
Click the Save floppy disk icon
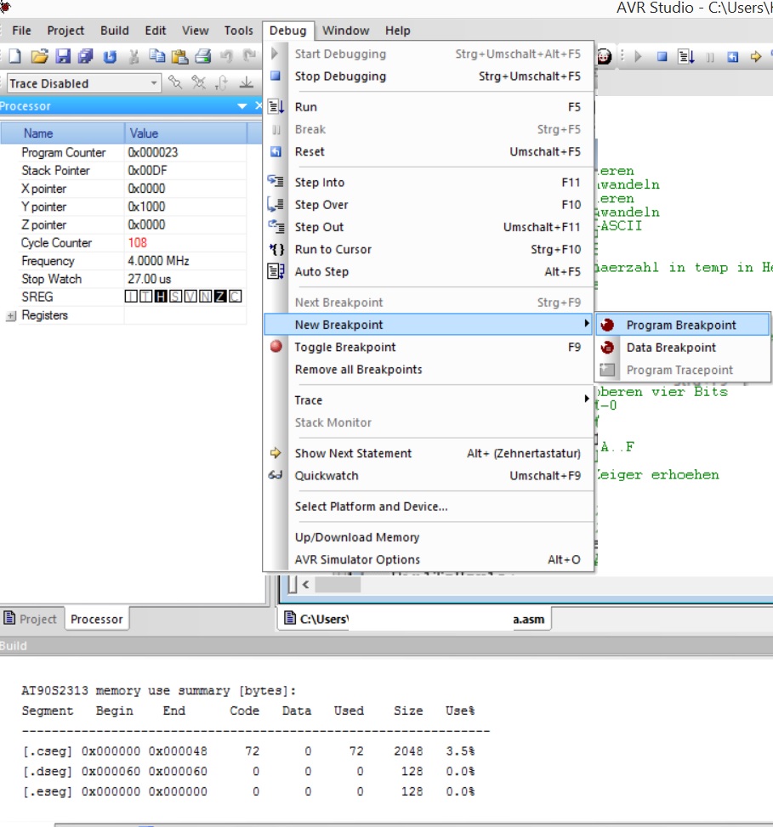pyautogui.click(x=63, y=56)
